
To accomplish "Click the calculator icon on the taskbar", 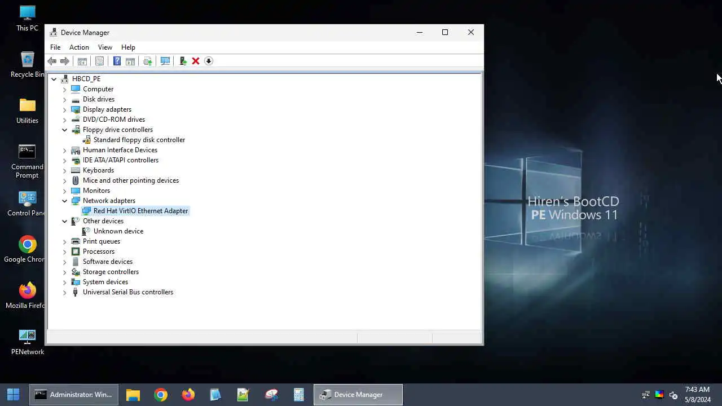I will [x=299, y=395].
